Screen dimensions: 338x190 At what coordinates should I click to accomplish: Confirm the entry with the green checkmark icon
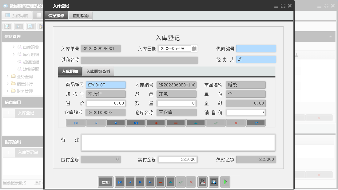tap(216, 123)
